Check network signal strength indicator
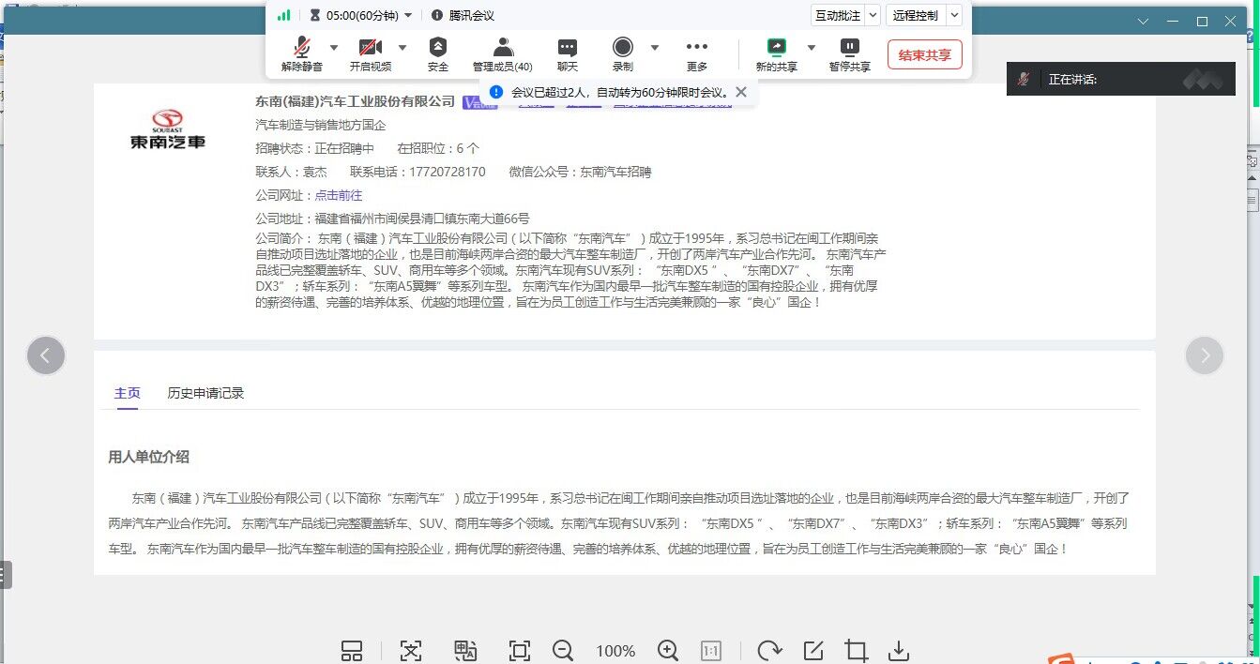Viewport: 1260px width, 664px height. pyautogui.click(x=283, y=15)
